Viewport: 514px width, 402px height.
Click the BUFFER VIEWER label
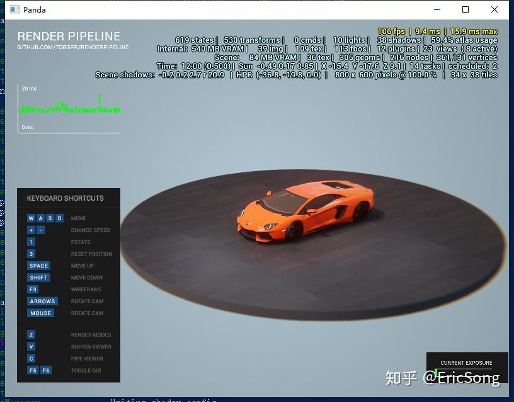click(x=91, y=347)
